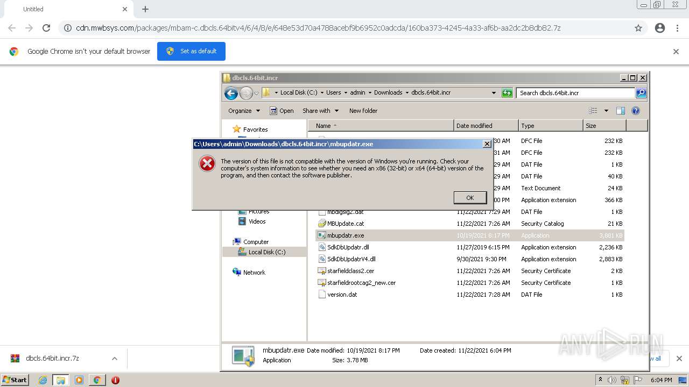Reload the Chrome page
Image resolution: width=689 pixels, height=387 pixels.
click(x=46, y=28)
